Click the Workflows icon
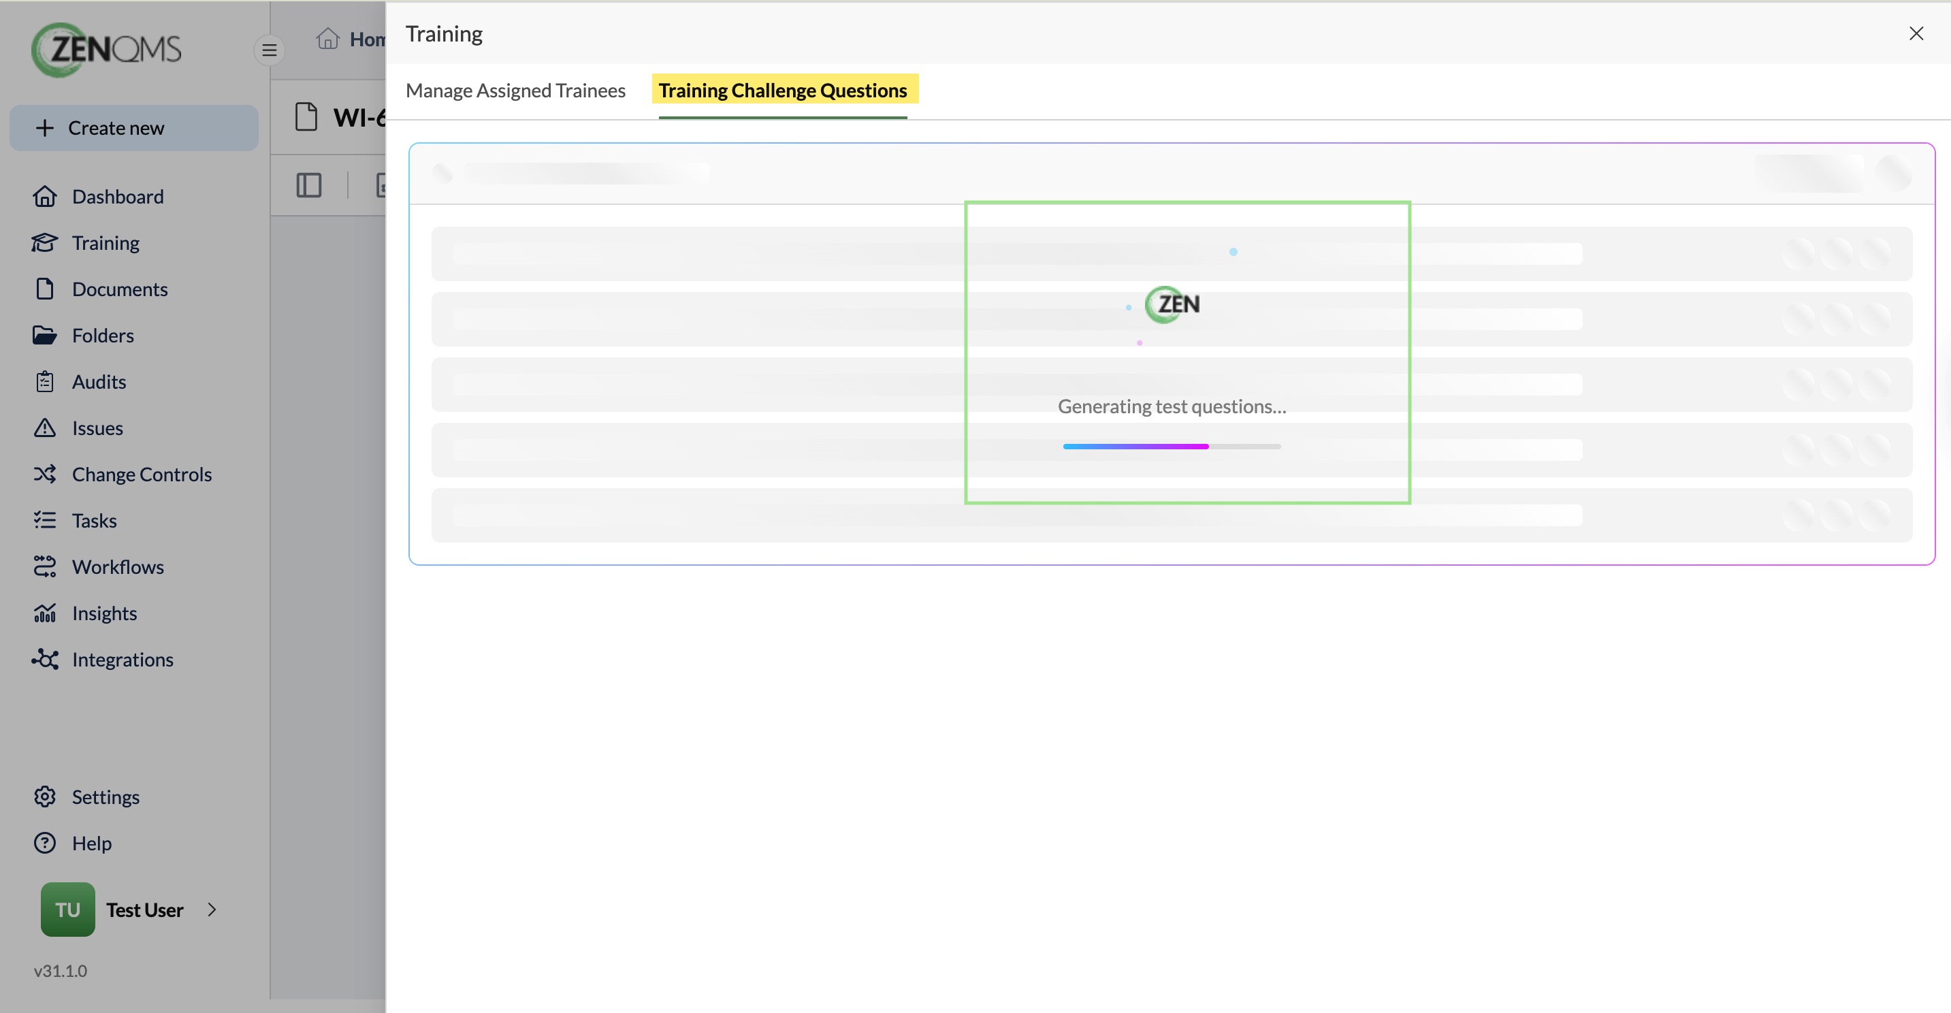This screenshot has height=1013, width=1951. point(45,566)
